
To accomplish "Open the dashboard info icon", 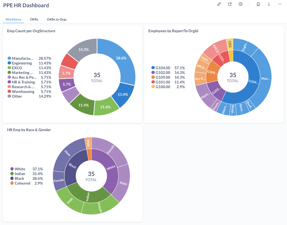I will (x=269, y=4).
